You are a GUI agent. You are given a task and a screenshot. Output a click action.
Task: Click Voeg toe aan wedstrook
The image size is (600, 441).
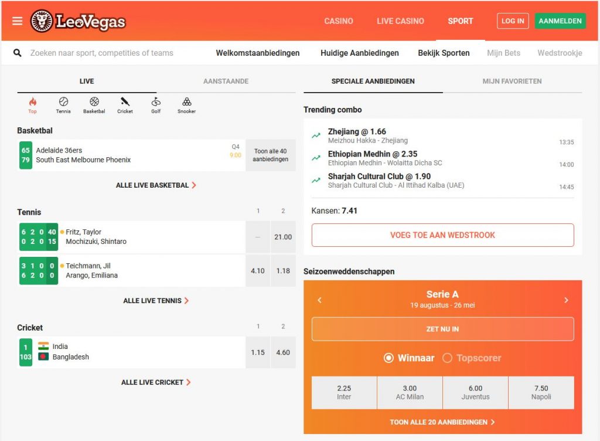(x=443, y=235)
